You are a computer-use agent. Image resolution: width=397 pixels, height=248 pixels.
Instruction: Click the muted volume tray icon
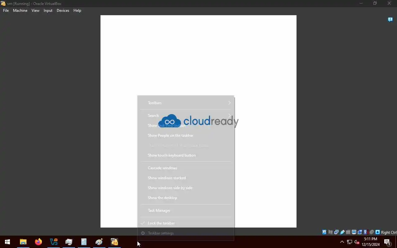pos(357,242)
